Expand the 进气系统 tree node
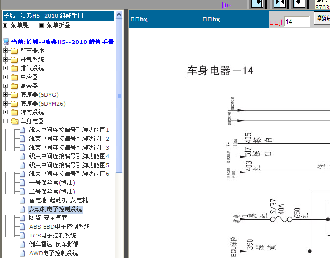 pyautogui.click(x=6, y=60)
